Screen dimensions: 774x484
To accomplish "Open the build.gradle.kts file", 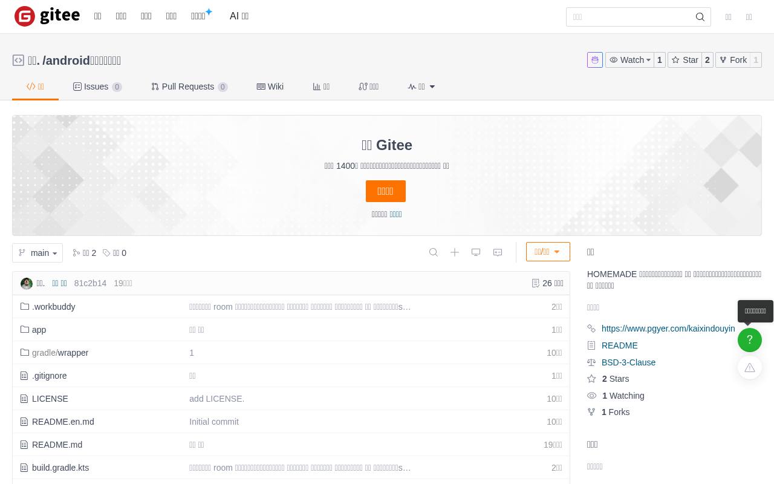I will pos(60,468).
